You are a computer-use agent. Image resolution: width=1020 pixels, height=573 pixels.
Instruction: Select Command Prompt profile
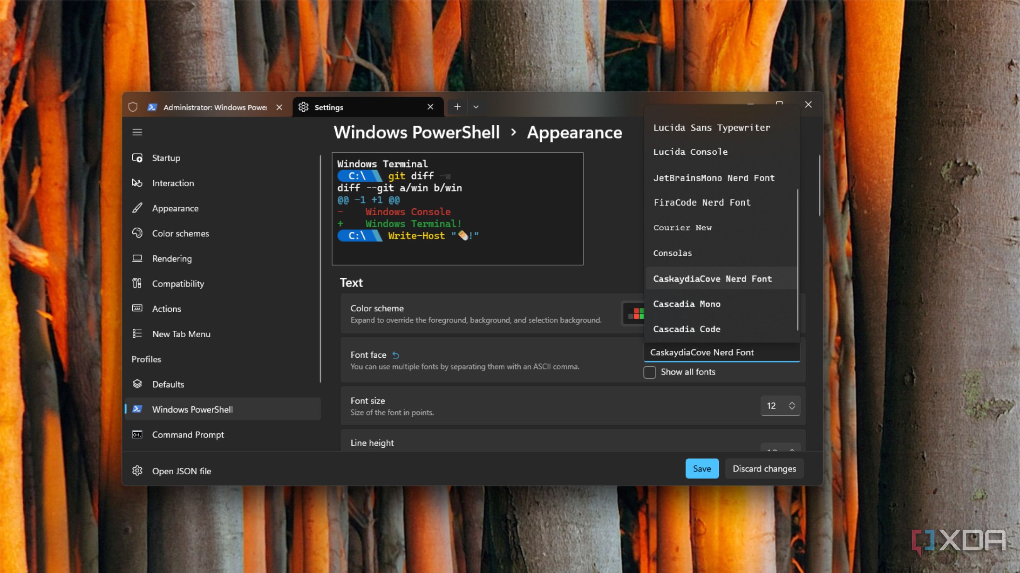(x=188, y=435)
